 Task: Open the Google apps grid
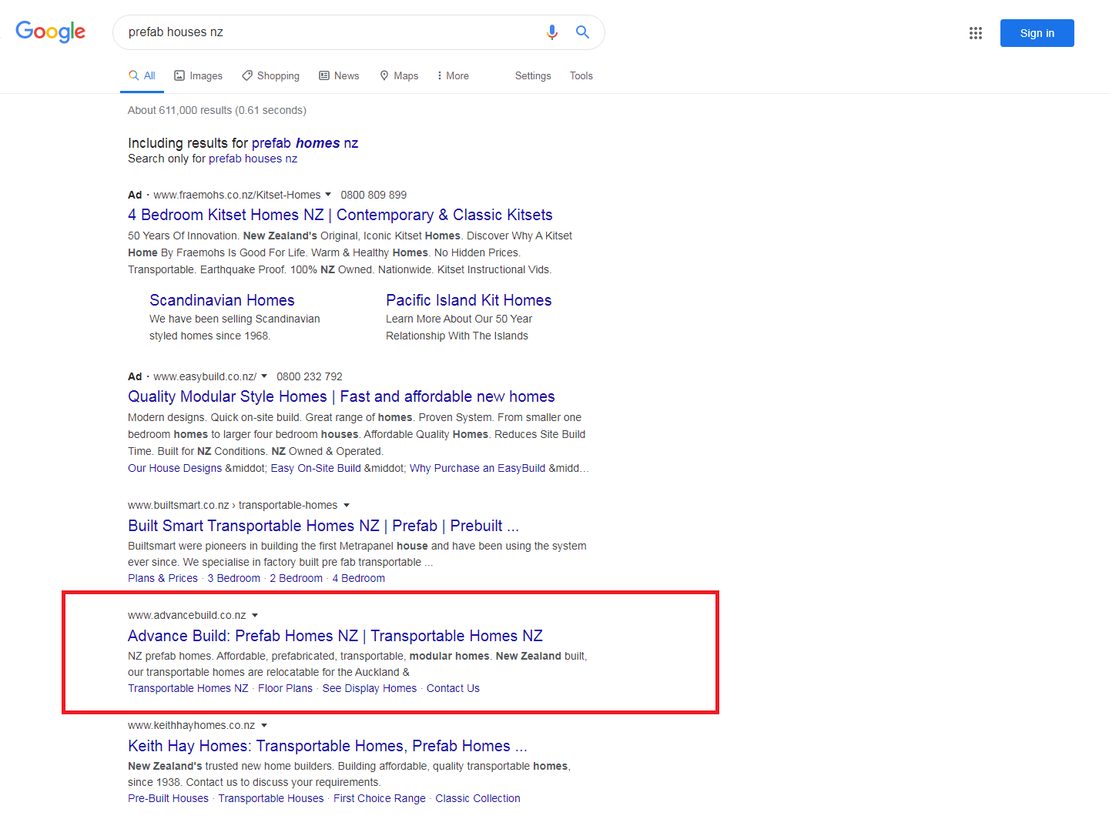(976, 33)
